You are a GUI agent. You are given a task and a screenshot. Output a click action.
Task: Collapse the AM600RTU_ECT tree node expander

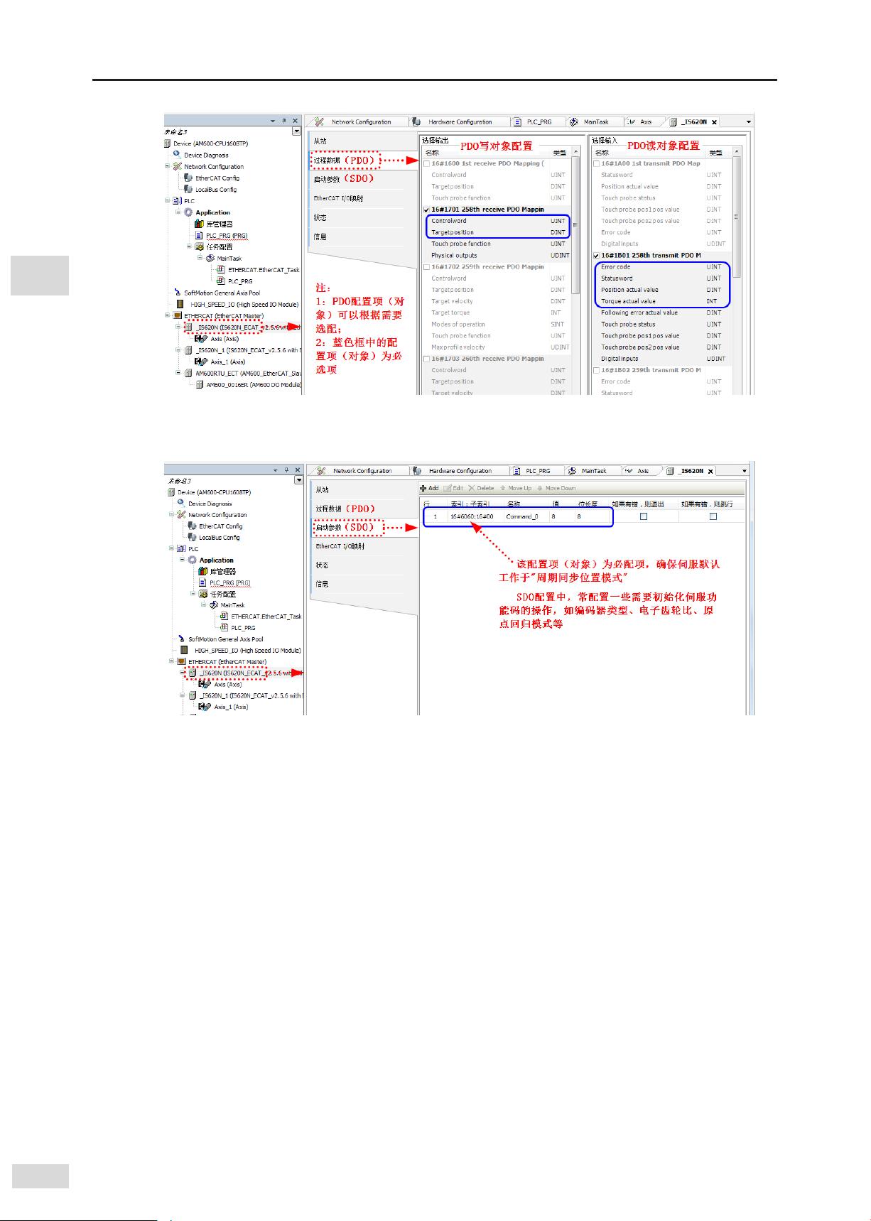click(x=178, y=373)
